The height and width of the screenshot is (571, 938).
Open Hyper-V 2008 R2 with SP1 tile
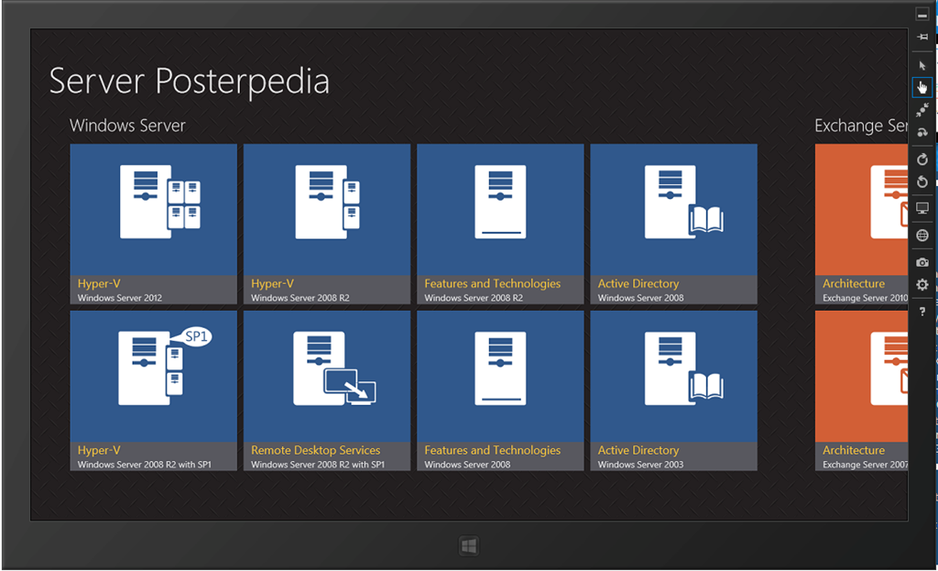coord(153,390)
